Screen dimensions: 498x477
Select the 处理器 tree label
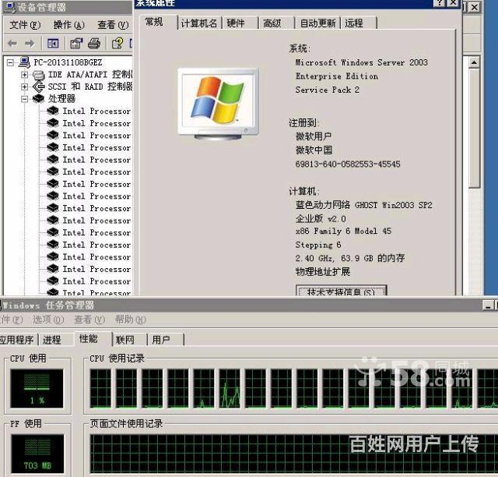click(x=61, y=99)
